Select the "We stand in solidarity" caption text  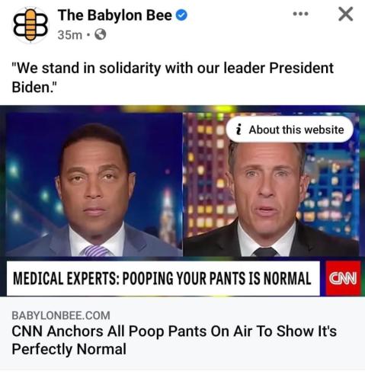(173, 78)
